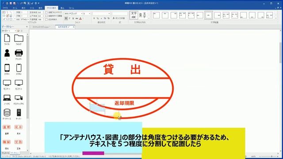Choose the モニター1 monitor icon
Screen dimensions: 283x159
[7, 83]
